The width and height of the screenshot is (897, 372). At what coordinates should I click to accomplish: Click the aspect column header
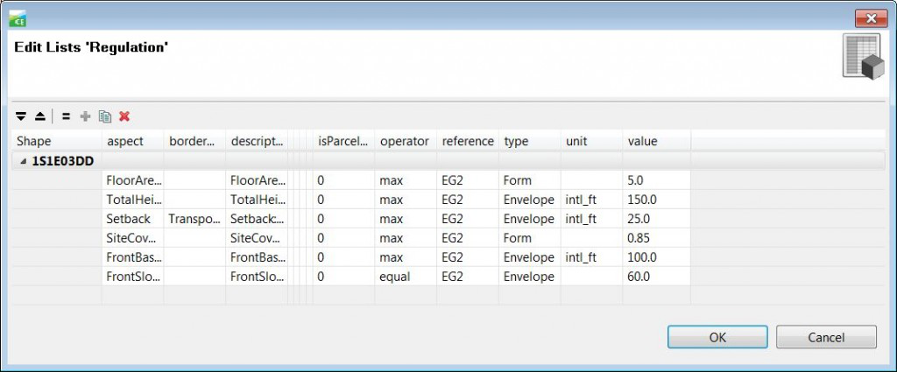[x=133, y=141]
